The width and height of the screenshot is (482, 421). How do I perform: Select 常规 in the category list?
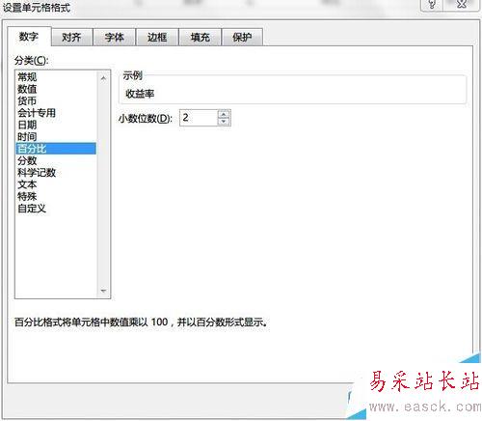tap(56, 77)
